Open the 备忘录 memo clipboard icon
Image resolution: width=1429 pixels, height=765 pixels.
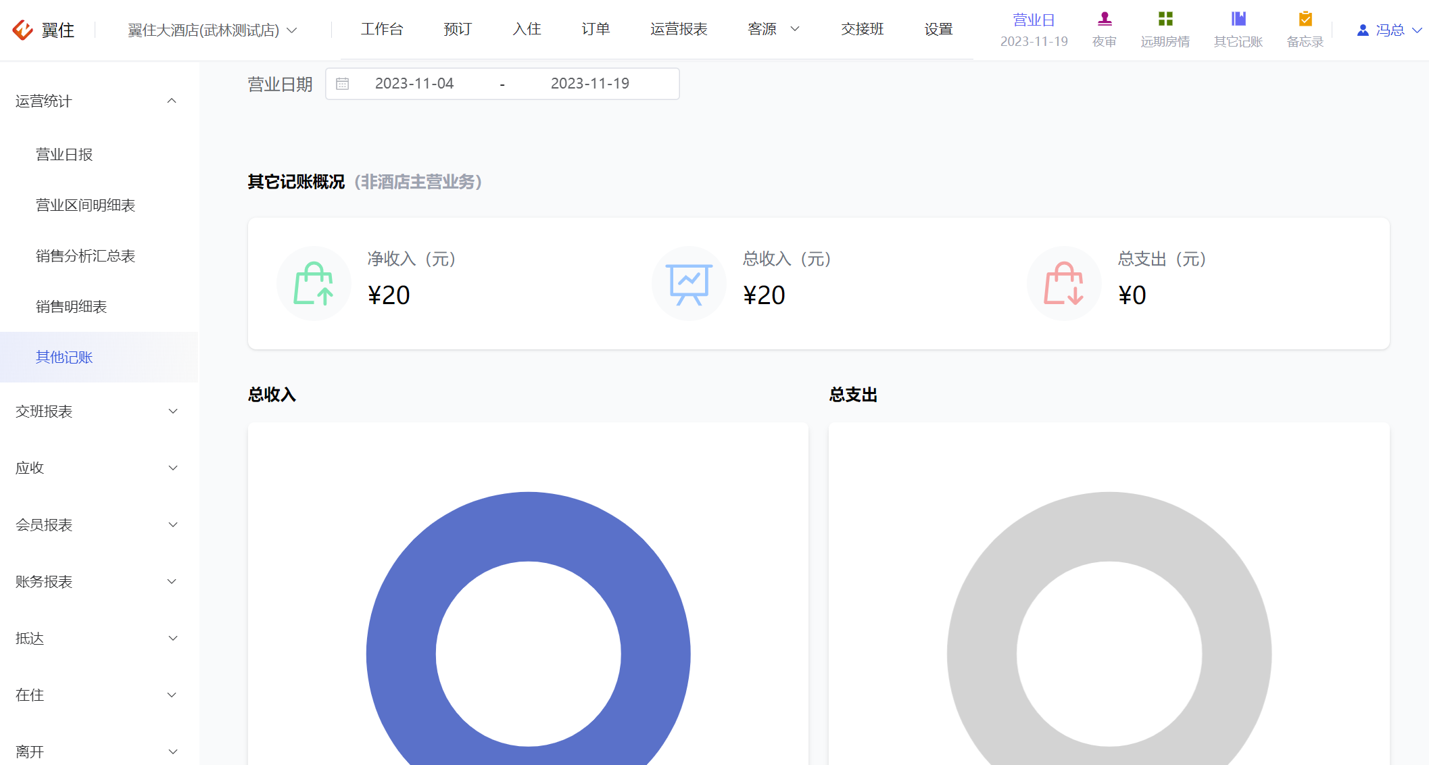[1305, 19]
